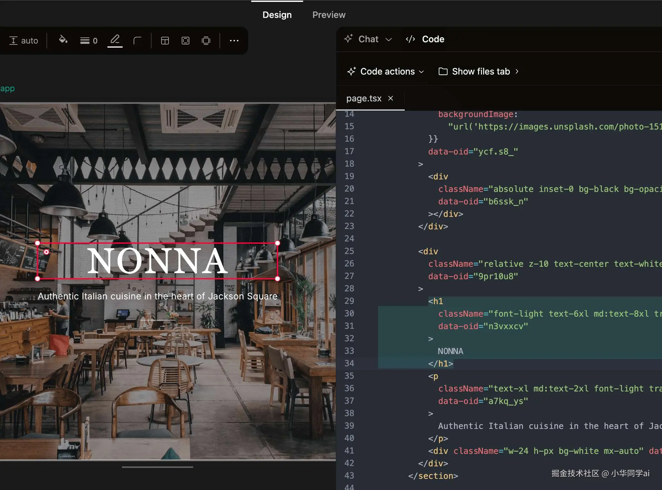
Task: Click the NONNA heading on canvas
Action: point(157,261)
